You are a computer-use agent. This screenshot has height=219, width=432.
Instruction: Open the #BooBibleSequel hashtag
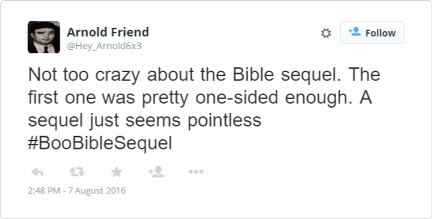tap(100, 144)
